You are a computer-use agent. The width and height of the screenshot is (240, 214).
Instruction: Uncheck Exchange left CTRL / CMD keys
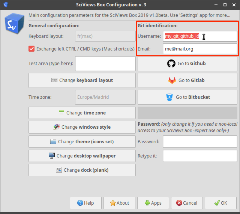click(x=31, y=49)
